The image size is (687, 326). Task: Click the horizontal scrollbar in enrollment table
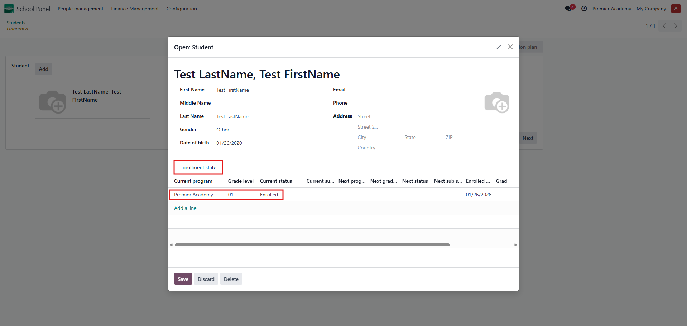[312, 245]
